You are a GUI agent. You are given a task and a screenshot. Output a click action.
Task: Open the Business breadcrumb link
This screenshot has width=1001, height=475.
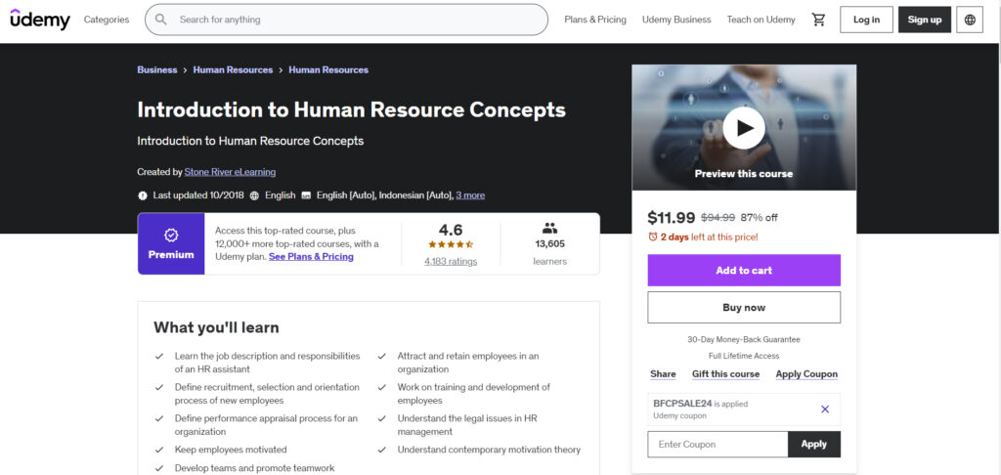tap(157, 70)
